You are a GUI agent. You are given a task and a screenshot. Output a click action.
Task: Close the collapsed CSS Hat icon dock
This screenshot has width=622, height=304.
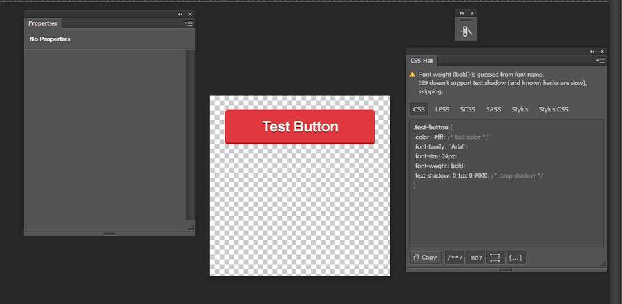[x=471, y=13]
